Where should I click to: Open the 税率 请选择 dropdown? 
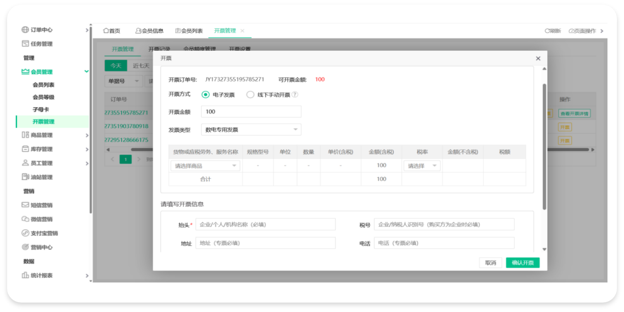click(x=422, y=166)
